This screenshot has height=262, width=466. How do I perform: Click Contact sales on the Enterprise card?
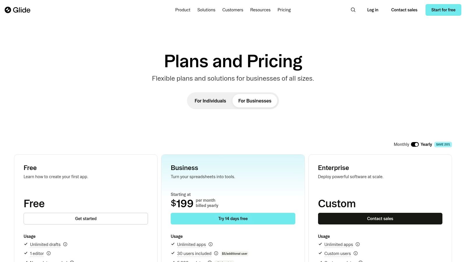pos(380,219)
